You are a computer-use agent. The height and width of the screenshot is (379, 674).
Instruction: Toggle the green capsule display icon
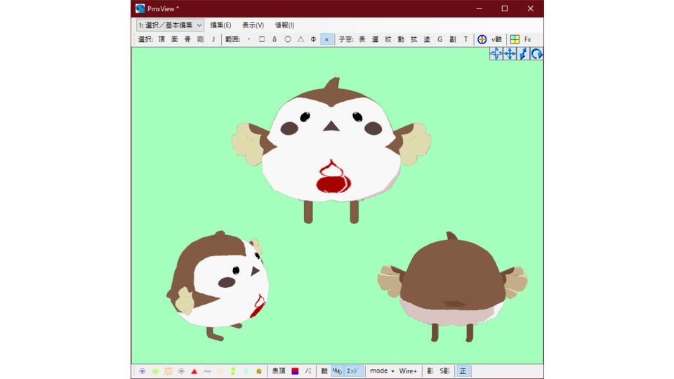point(233,371)
